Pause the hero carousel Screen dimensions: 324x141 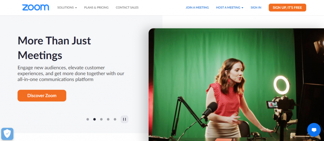tap(124, 119)
